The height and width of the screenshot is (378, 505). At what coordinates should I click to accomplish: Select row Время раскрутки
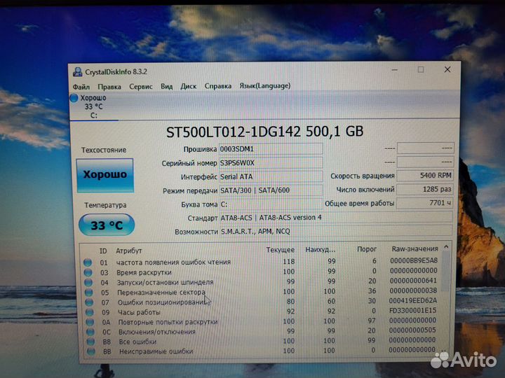pyautogui.click(x=261, y=272)
